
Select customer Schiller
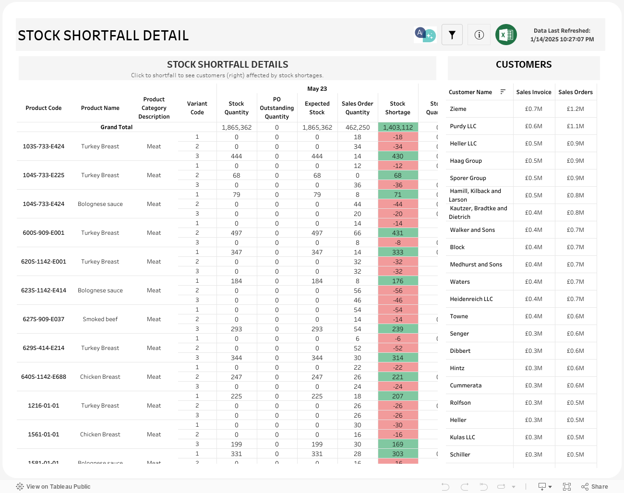[460, 455]
